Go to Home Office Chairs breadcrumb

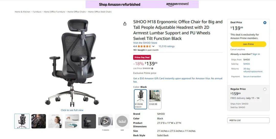76,12
